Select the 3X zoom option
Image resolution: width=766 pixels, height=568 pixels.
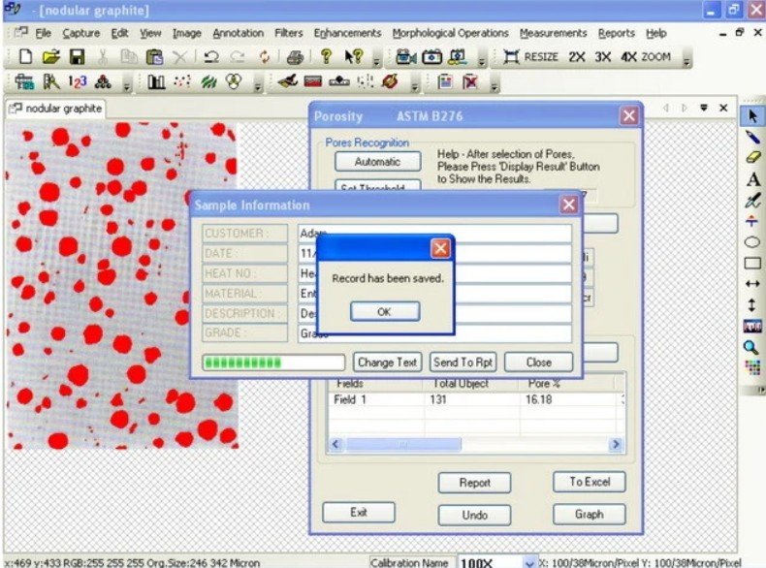tap(602, 57)
